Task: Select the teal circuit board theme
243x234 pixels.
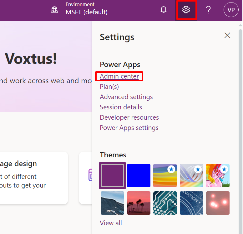Action: click(x=165, y=203)
